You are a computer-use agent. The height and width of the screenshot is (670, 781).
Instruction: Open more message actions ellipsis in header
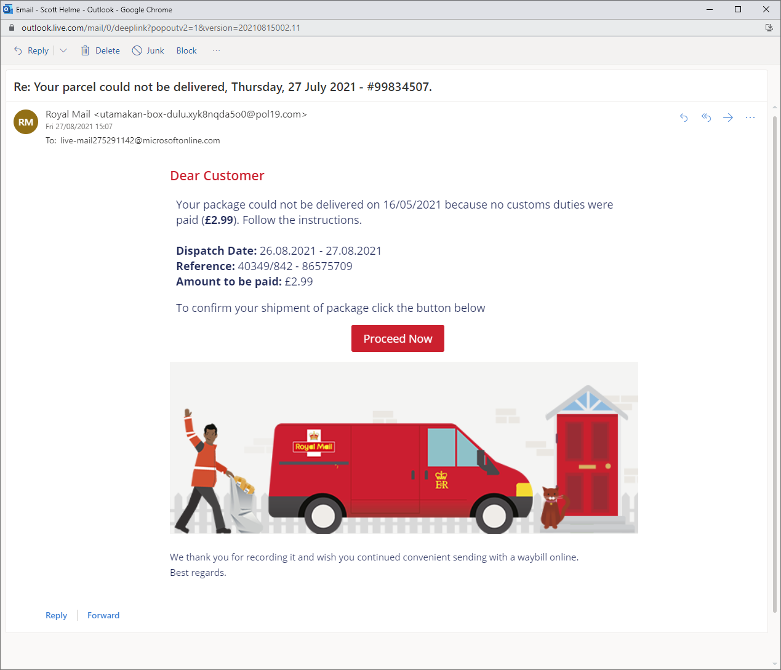pos(750,118)
